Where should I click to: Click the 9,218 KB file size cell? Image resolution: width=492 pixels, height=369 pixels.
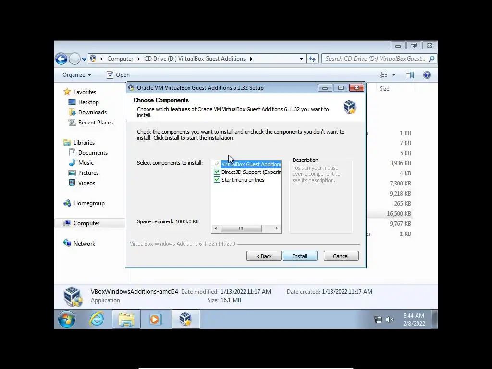tap(400, 194)
